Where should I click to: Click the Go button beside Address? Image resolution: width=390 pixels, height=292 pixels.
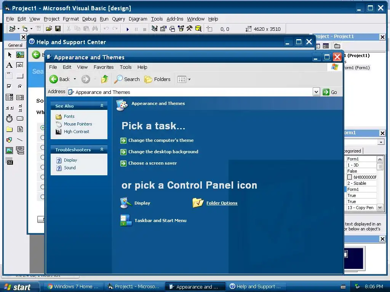[x=329, y=92]
